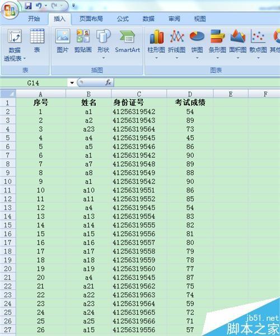This screenshot has height=336, width=280.
Task: Insert a 散点图 scatter chart
Action: pos(258,41)
